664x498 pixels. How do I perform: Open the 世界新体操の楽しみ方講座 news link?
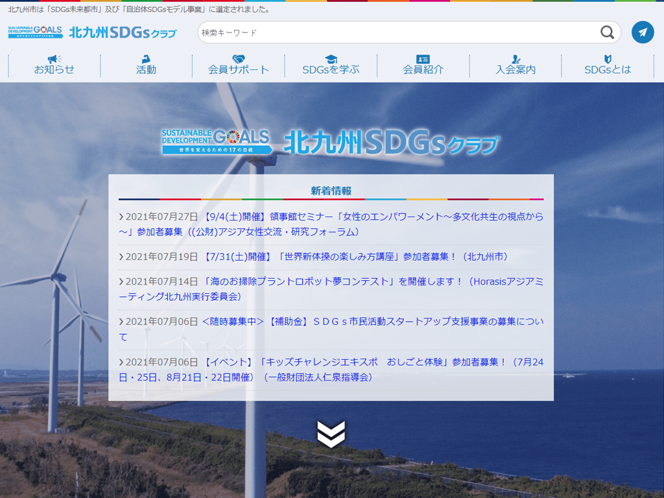356,257
